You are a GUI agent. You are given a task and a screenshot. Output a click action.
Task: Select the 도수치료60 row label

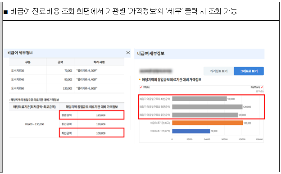[x=18, y=88]
